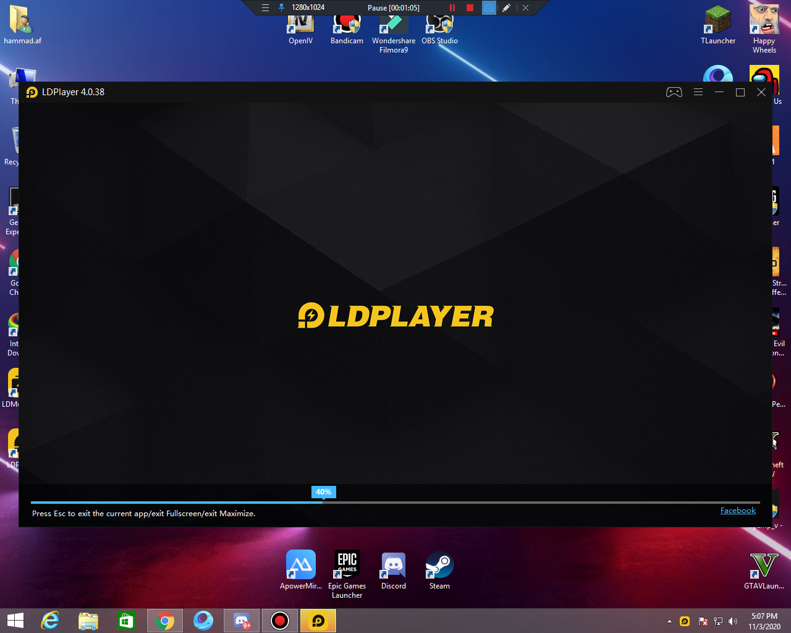Open the Facebook link in LDPlayer
The height and width of the screenshot is (633, 791).
click(x=738, y=511)
